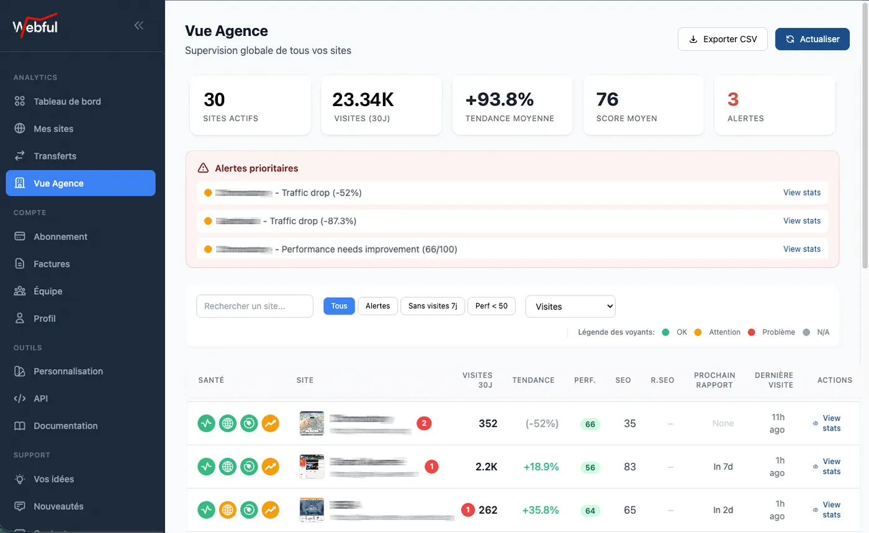Click the search field to find a site

254,306
